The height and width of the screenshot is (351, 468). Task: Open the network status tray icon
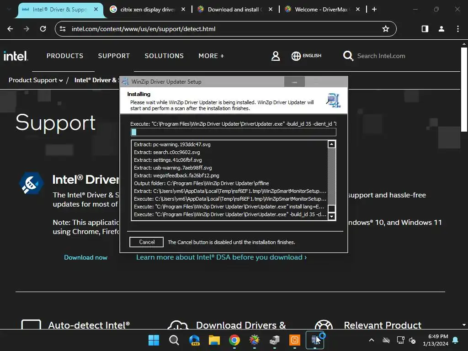[x=400, y=340]
